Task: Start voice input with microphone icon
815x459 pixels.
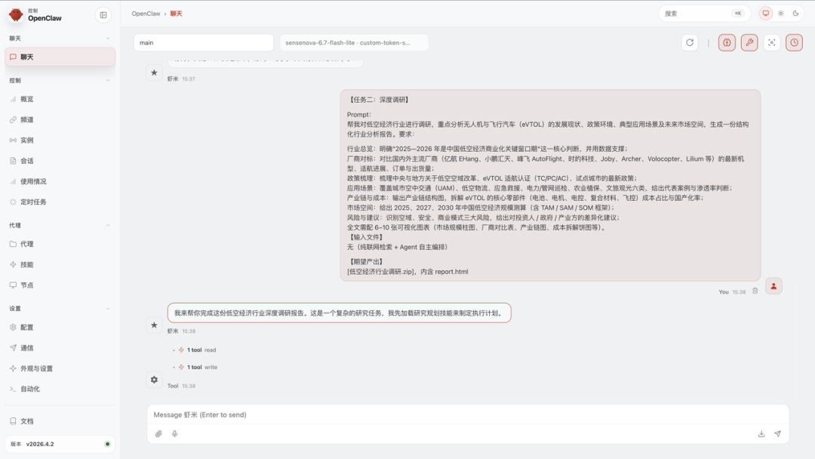Action: (x=174, y=434)
